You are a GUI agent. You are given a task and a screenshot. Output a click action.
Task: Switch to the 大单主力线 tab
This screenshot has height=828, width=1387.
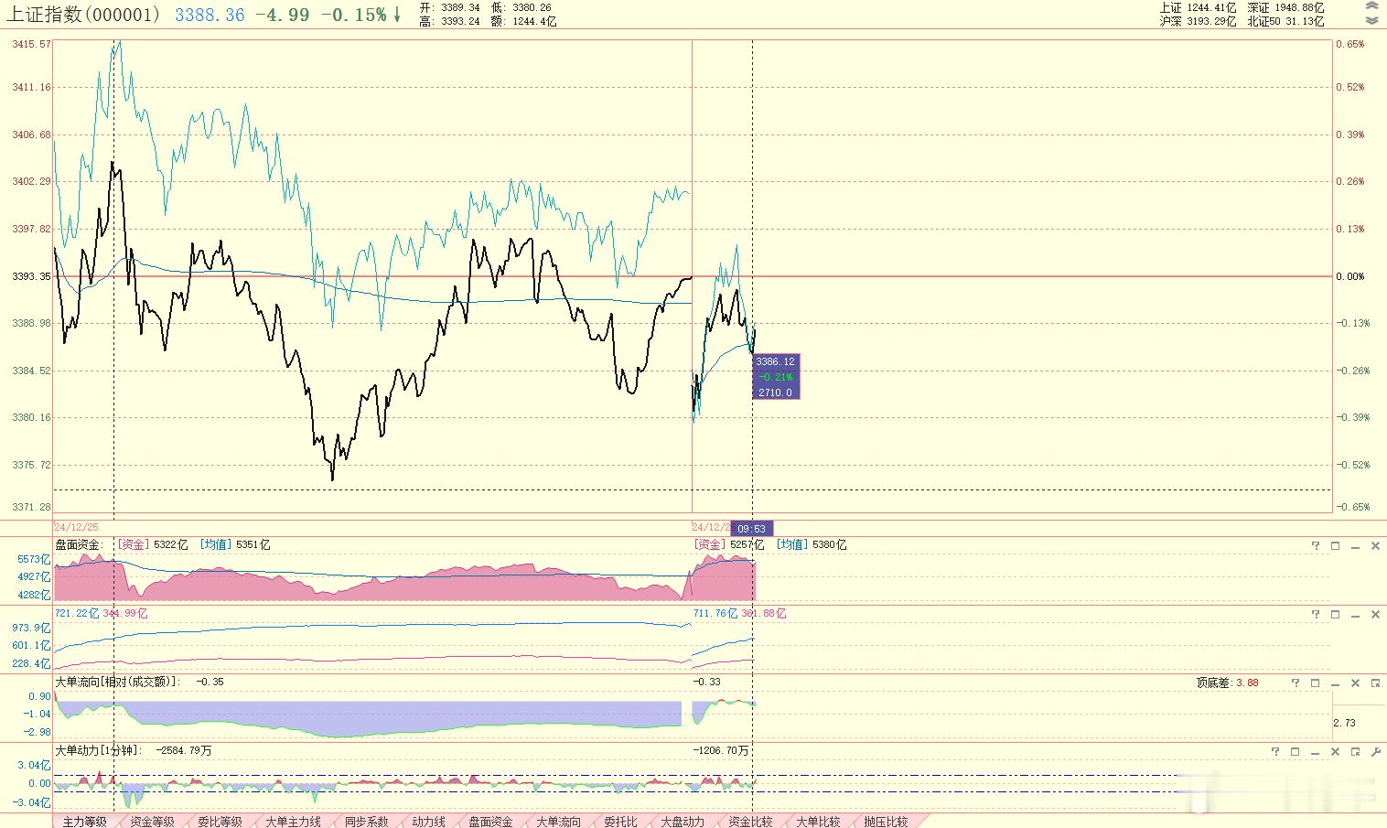pyautogui.click(x=293, y=822)
